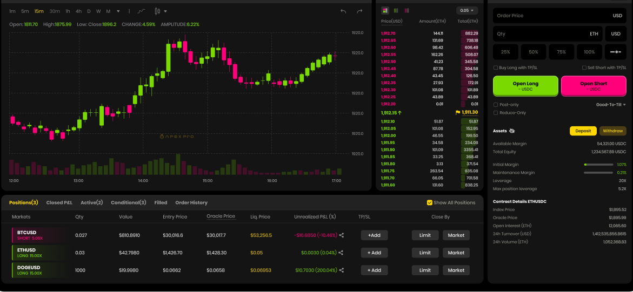633x292 pixels.
Task: Check Buy Long with TP/SL
Action: pos(496,68)
